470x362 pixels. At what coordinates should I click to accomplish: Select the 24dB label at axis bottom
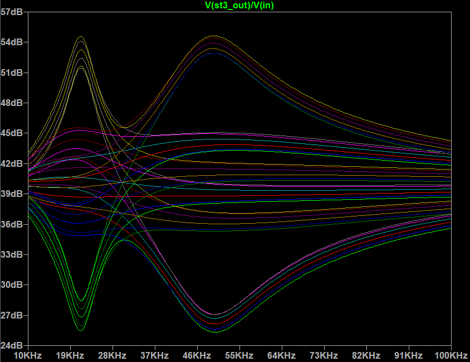[x=12, y=345]
